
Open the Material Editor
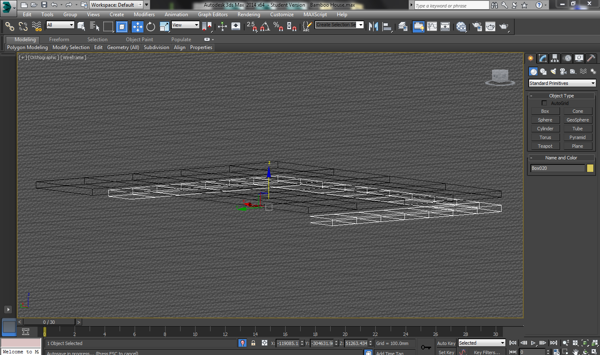(x=461, y=27)
